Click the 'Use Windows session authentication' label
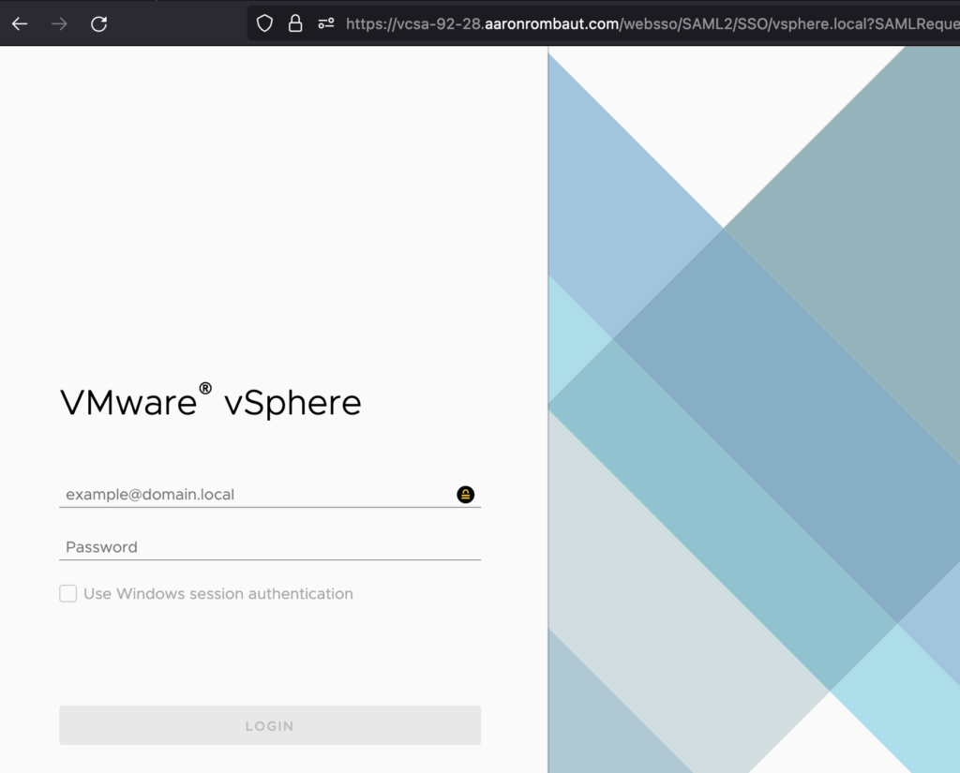 pyautogui.click(x=217, y=594)
